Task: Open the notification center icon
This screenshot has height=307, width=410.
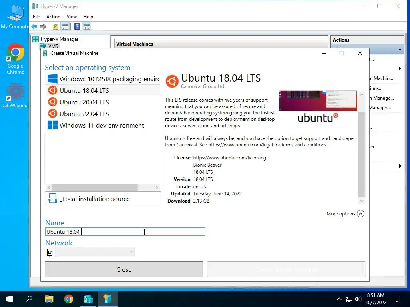Action: (x=397, y=299)
